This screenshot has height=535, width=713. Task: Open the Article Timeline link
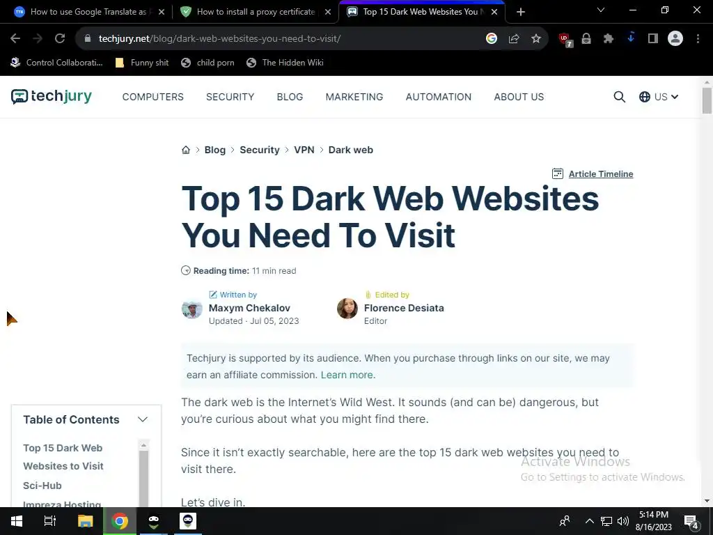tap(601, 173)
